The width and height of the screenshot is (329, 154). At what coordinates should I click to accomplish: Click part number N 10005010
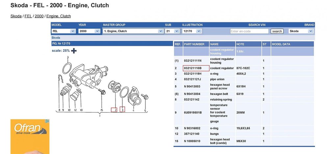[x=192, y=141]
